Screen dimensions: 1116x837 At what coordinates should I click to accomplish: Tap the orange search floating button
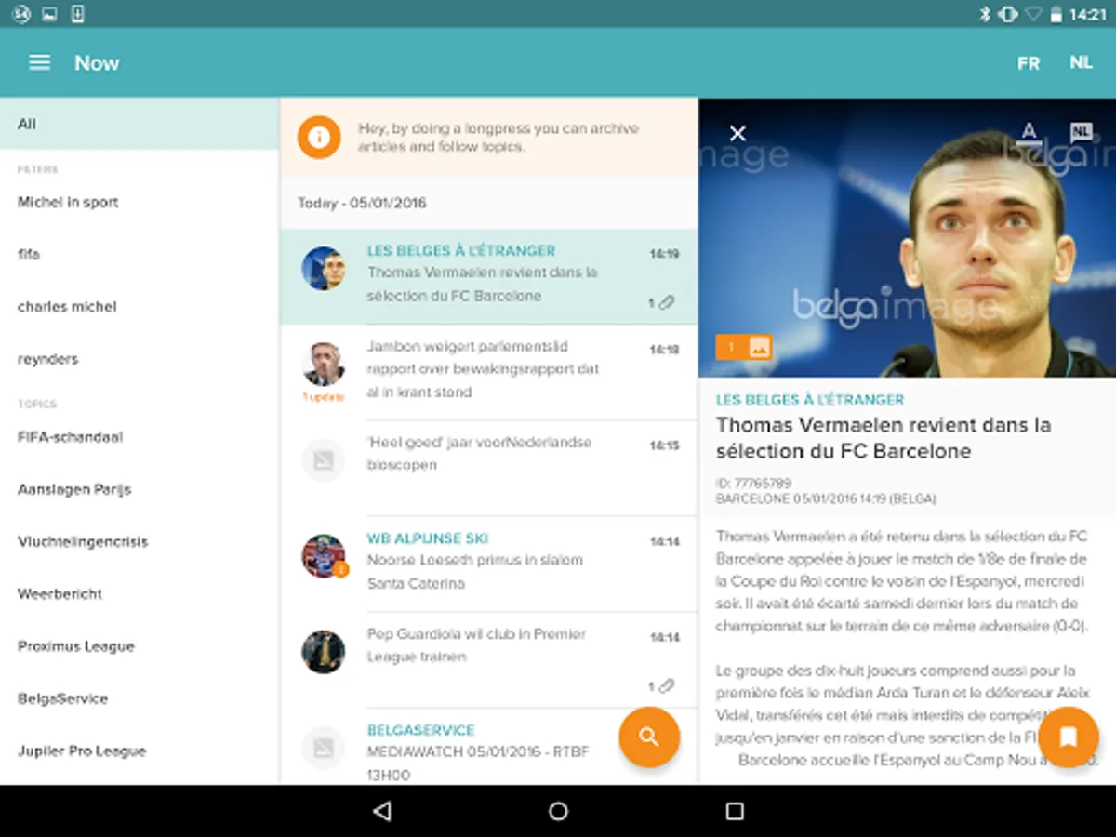[649, 737]
